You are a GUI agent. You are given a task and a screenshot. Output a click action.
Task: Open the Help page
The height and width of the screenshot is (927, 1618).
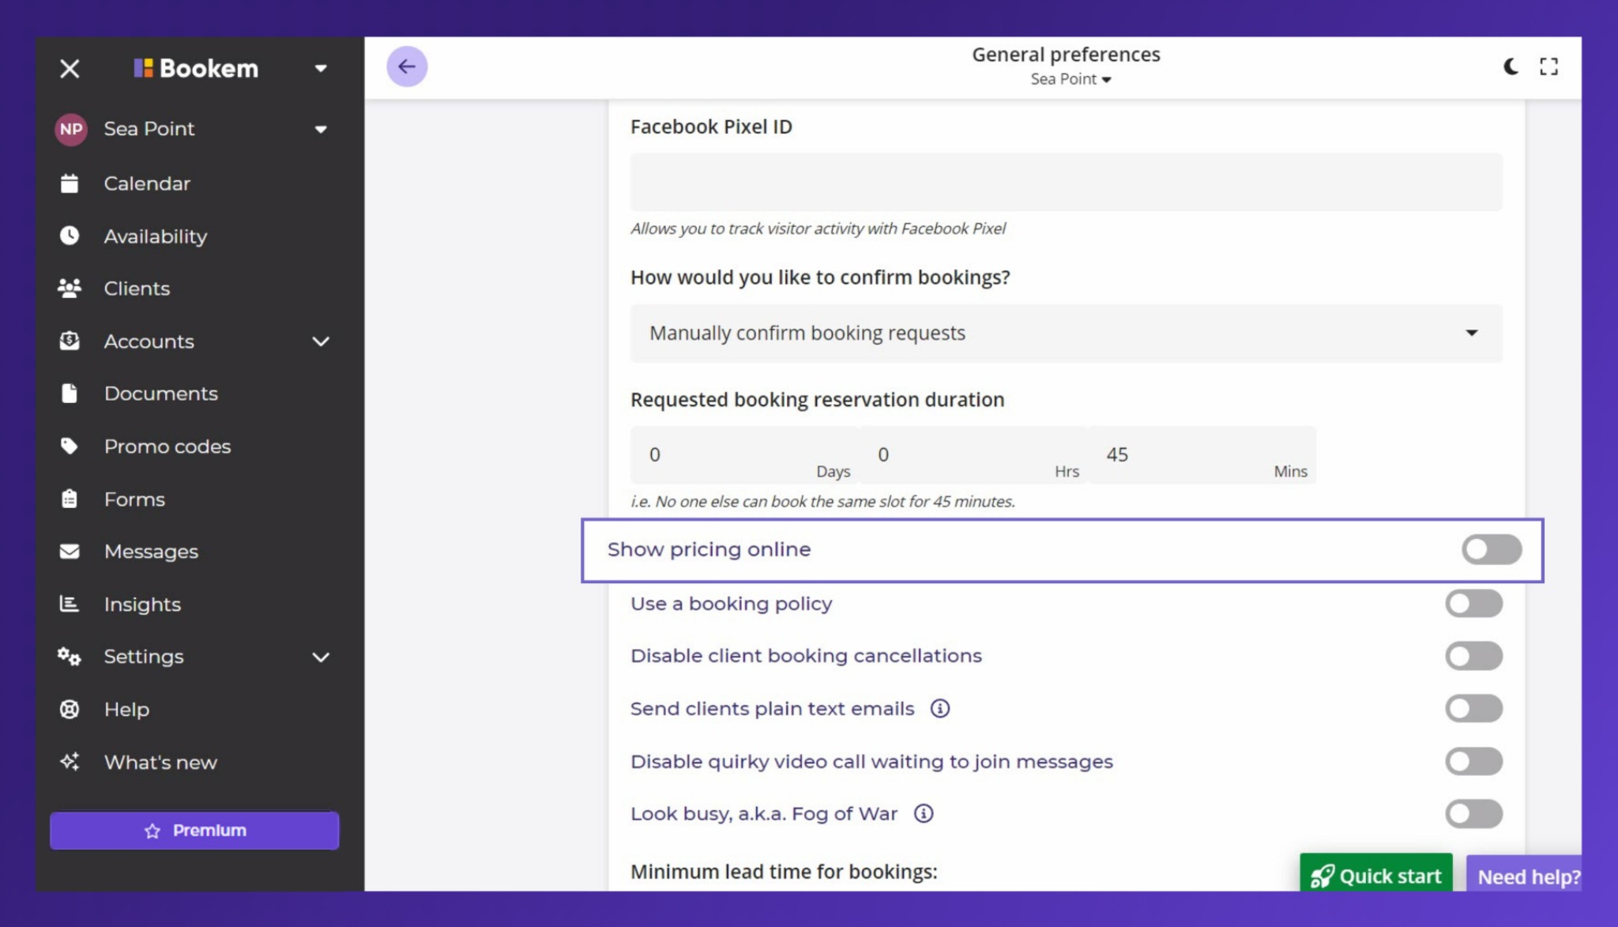(x=126, y=710)
